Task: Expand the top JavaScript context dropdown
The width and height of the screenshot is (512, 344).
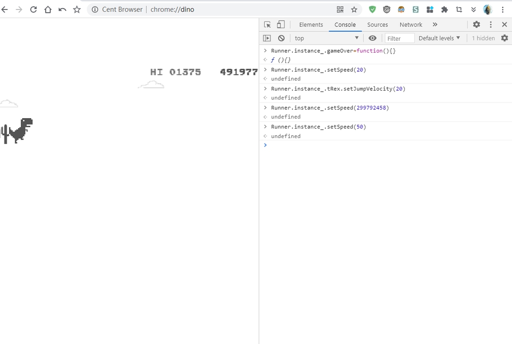Action: tap(327, 38)
